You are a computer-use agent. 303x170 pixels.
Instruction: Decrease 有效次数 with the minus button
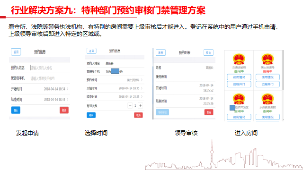coord(130,106)
